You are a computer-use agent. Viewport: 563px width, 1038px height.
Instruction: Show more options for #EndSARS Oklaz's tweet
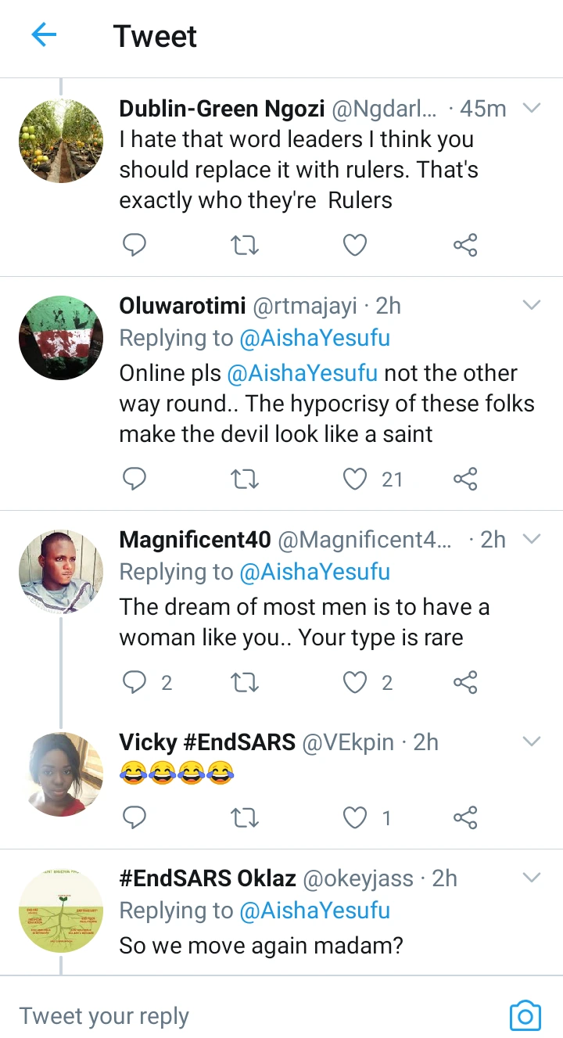532,878
